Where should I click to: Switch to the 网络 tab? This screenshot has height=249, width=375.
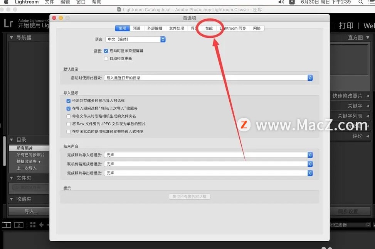click(x=257, y=28)
